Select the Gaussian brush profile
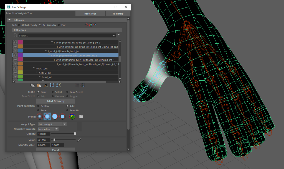The height and width of the screenshot is (169, 284). [40, 117]
